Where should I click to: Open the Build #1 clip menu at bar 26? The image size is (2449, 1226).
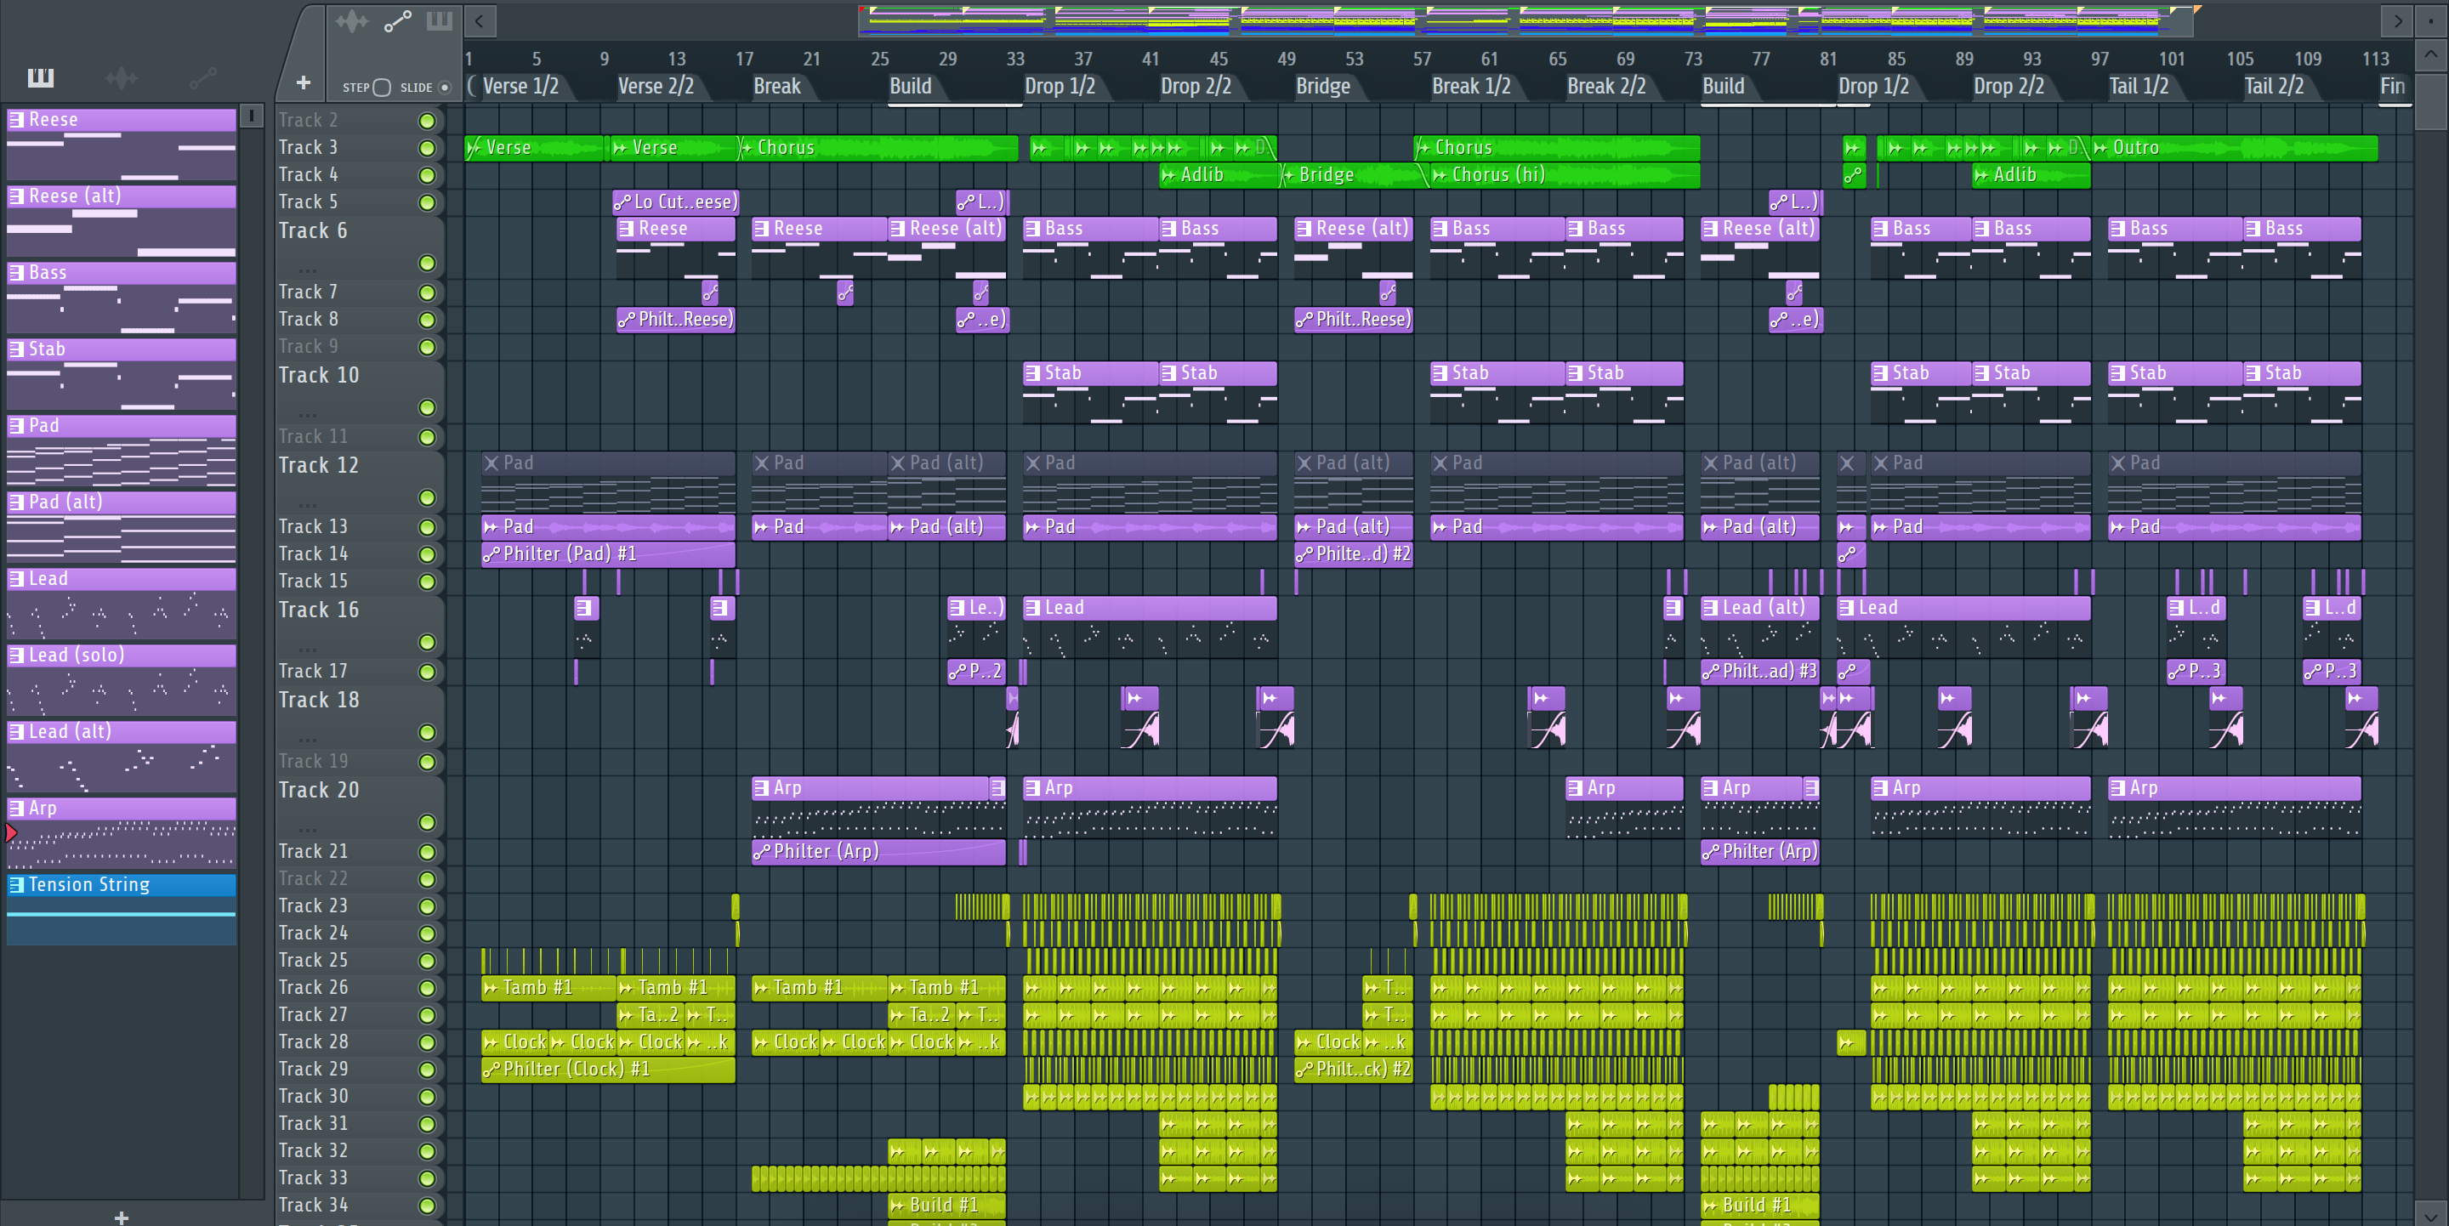click(896, 1206)
